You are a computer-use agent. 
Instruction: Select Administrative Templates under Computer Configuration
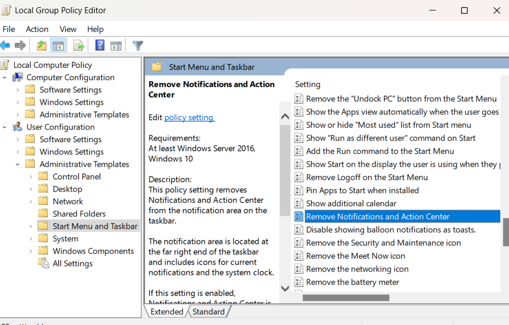[x=84, y=115]
